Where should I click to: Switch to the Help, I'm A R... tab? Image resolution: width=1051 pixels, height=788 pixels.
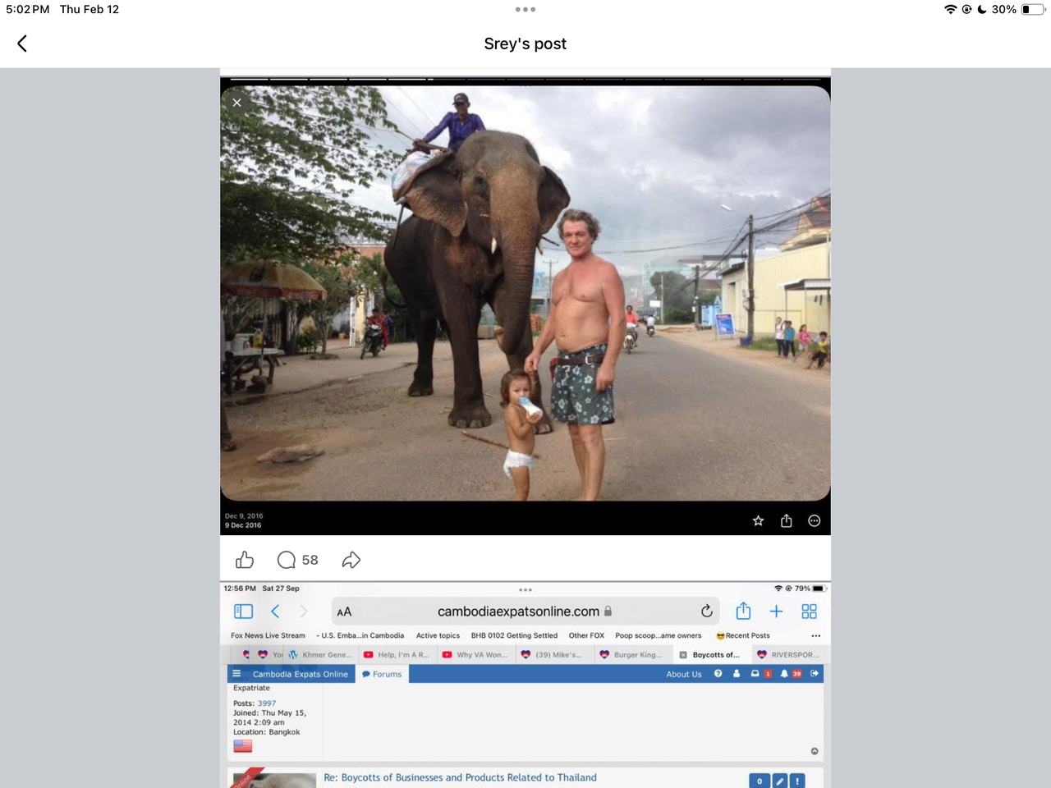click(x=397, y=655)
